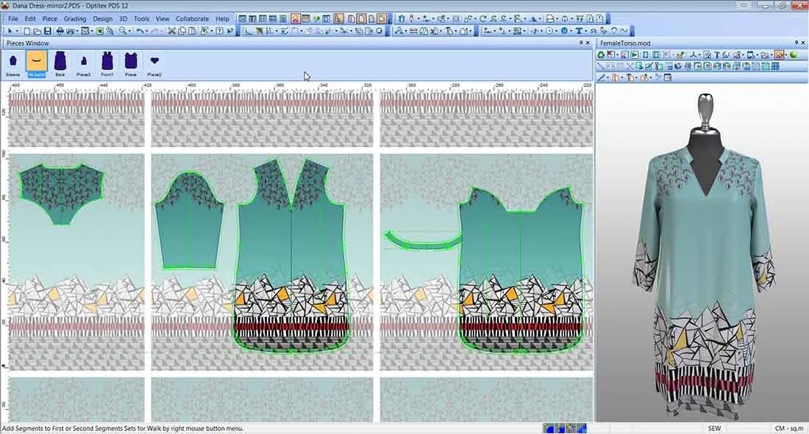
Task: Open the Help menu
Action: coord(222,18)
